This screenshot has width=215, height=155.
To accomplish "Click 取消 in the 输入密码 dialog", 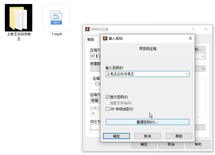I will (x=148, y=136).
